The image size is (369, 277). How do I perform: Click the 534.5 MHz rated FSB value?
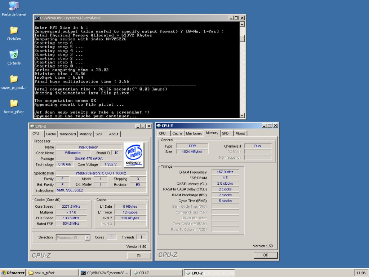coord(71,224)
